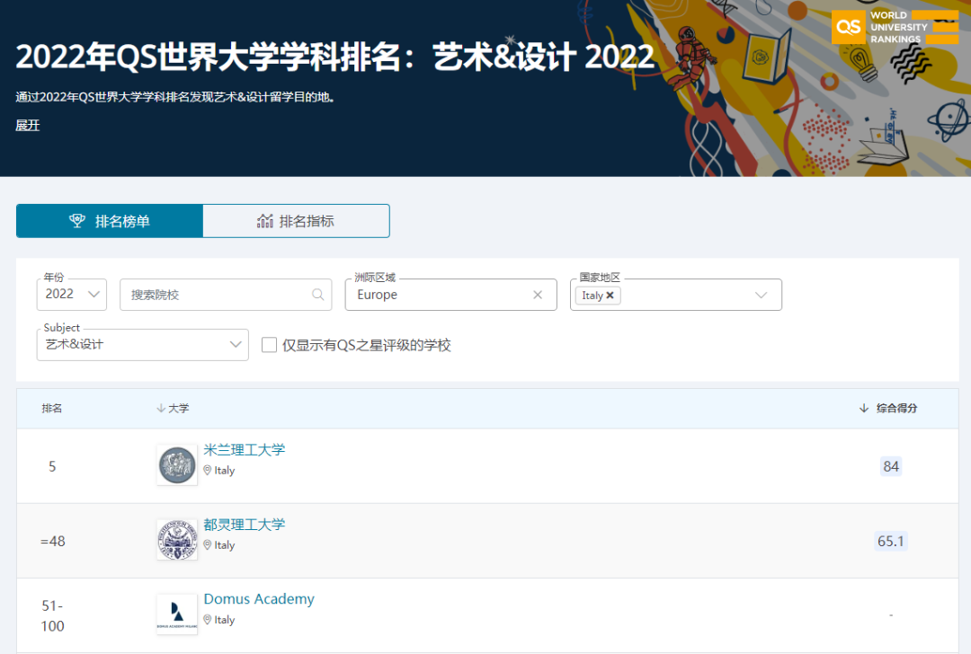
Task: Select the 排名榜单 tab
Action: [109, 220]
